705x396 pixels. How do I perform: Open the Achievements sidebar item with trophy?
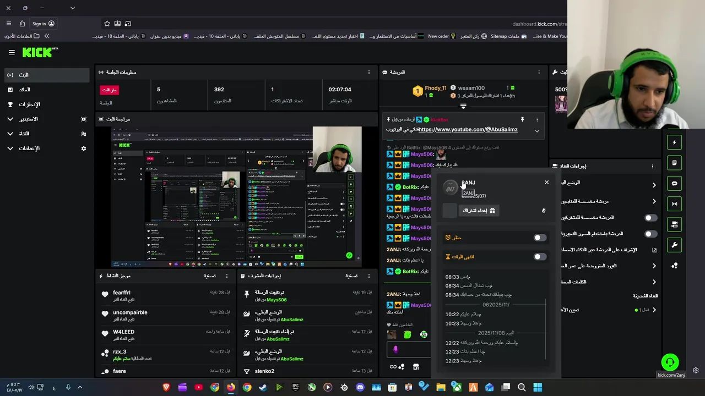click(x=47, y=105)
